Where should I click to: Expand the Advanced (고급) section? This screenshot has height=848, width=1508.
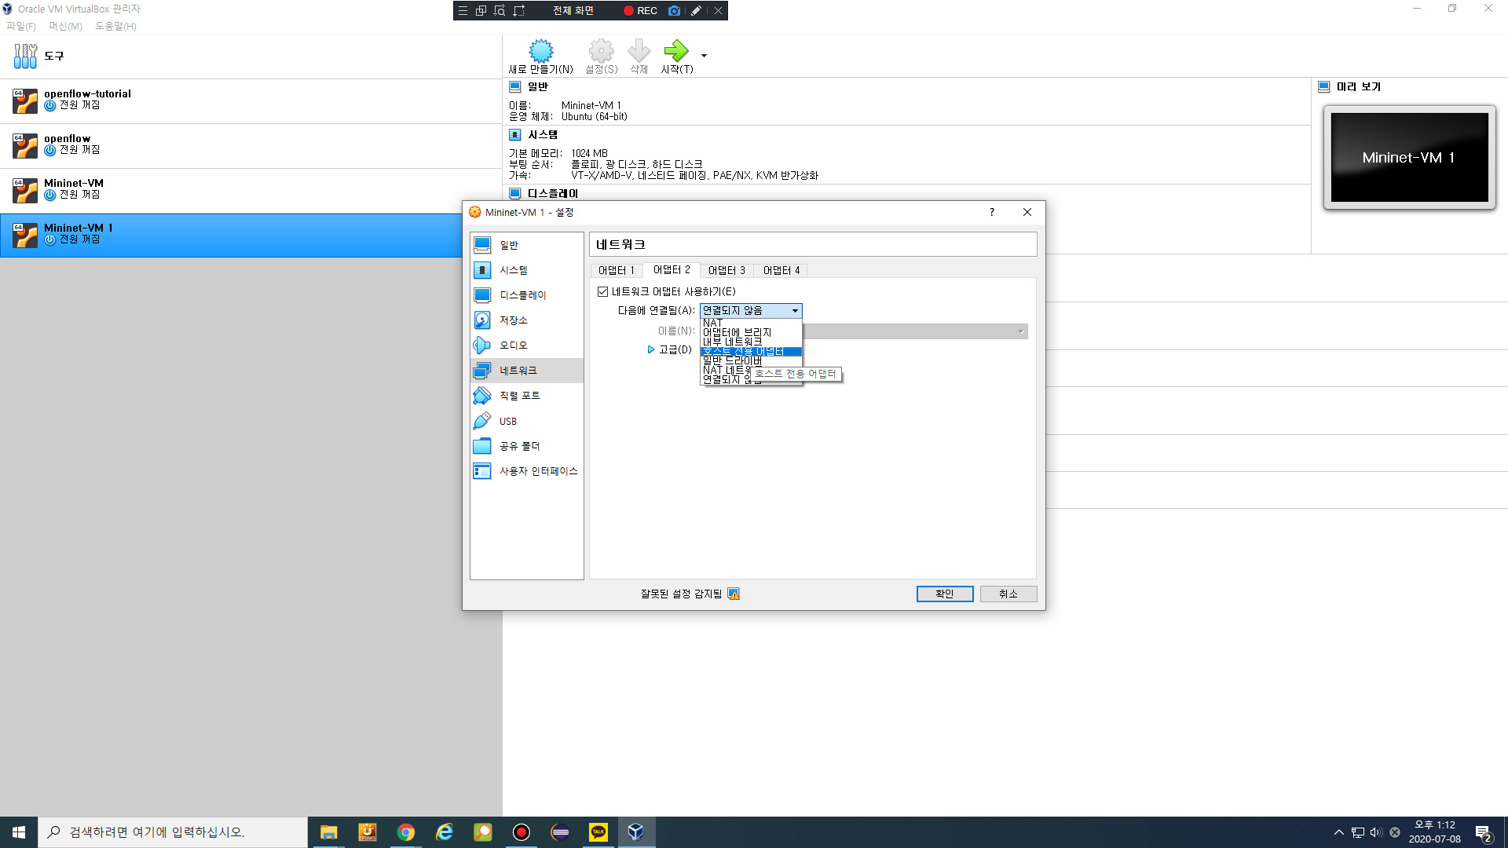[x=650, y=349]
